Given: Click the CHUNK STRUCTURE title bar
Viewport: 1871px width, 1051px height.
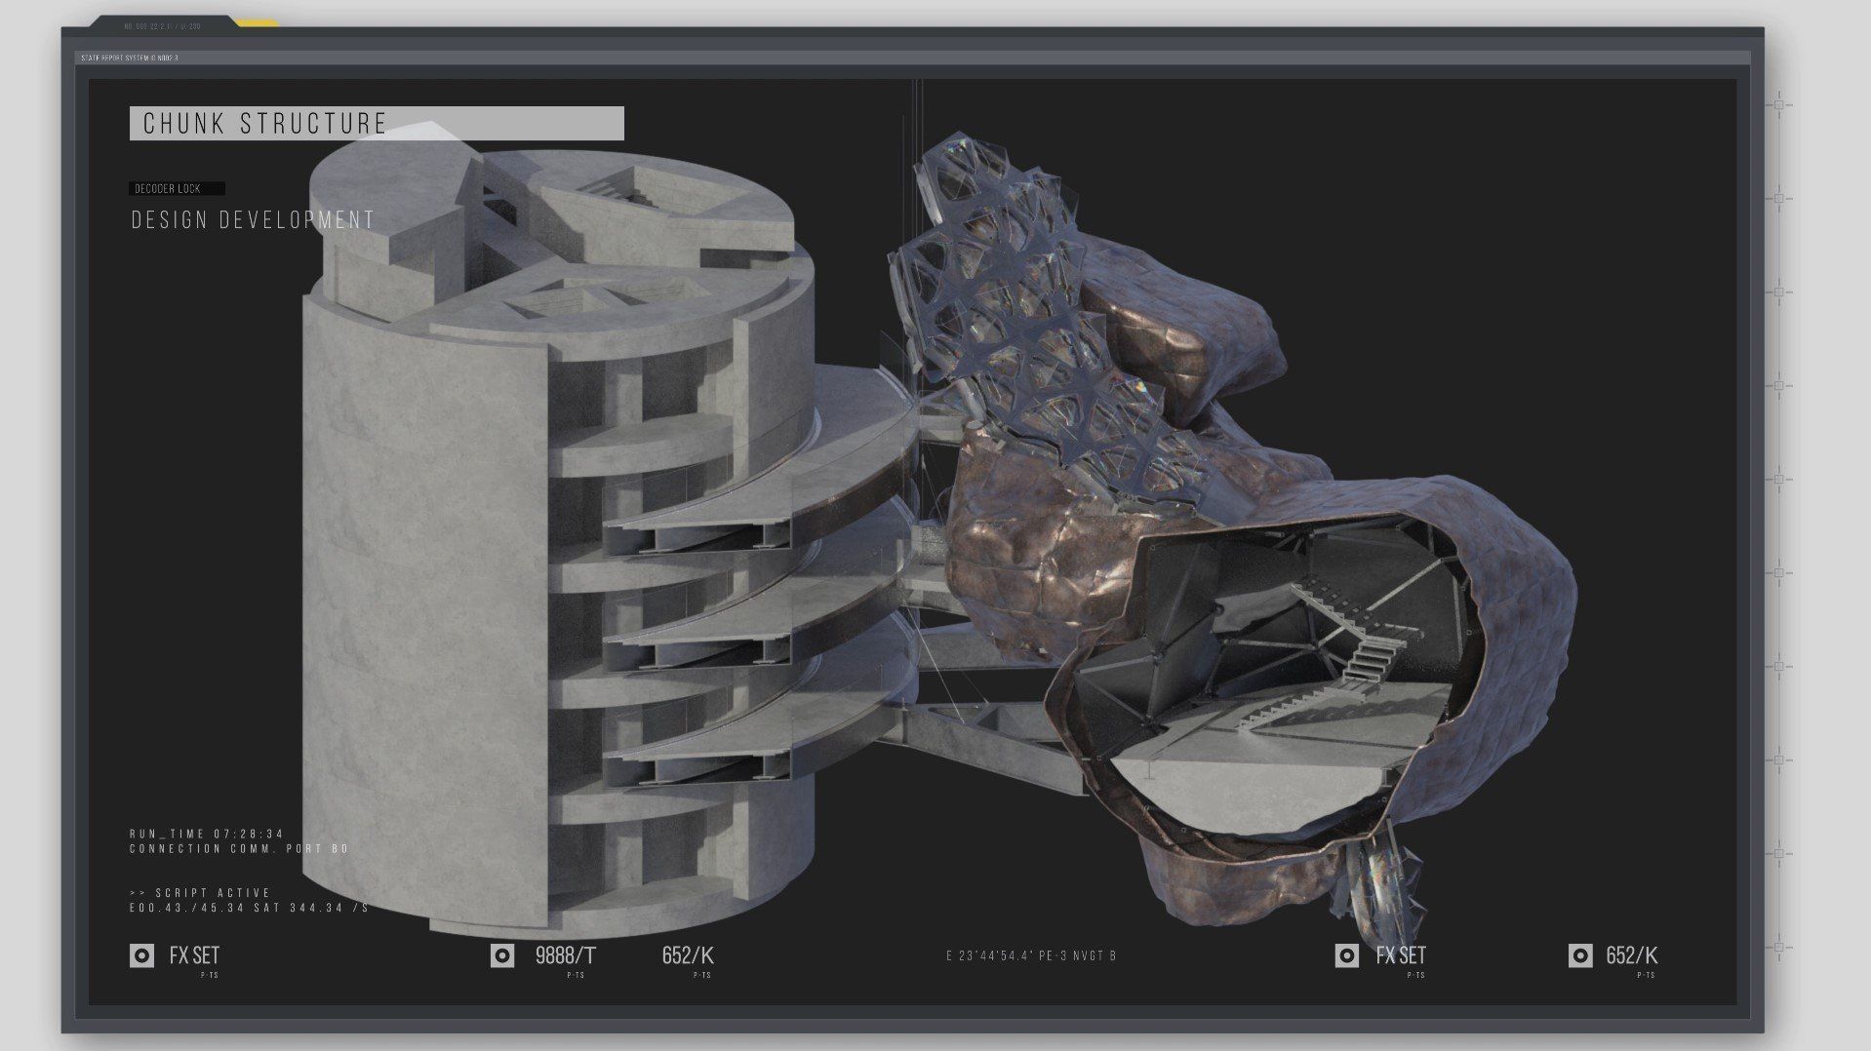Looking at the screenshot, I should 377,124.
